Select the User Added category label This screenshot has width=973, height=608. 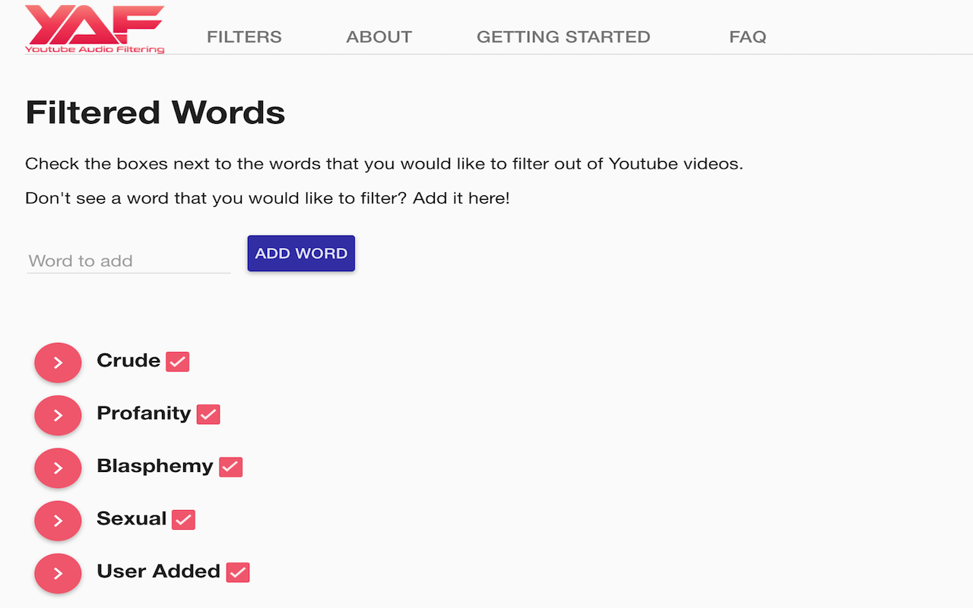click(158, 571)
